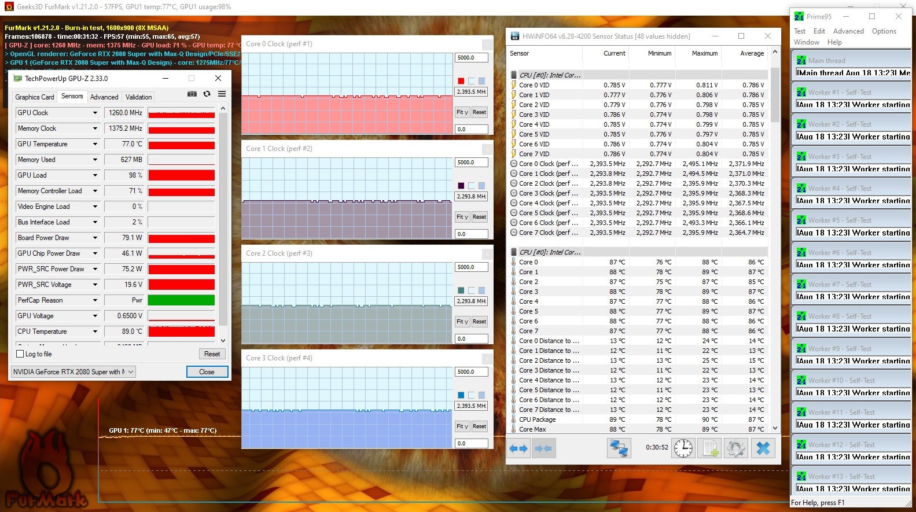Click the FurMark title bar icon

[9, 7]
